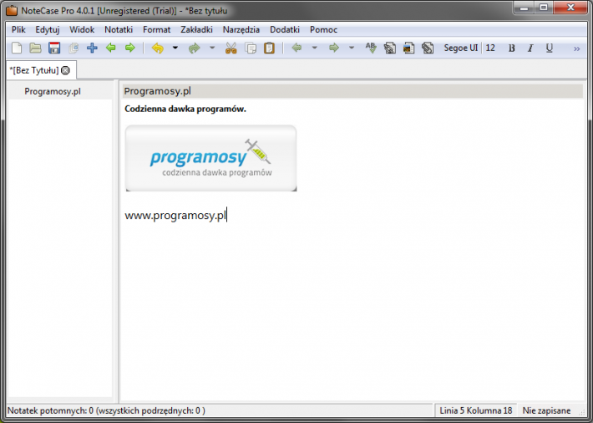Save the document with the floppy disk icon
This screenshot has width=593, height=423.
pyautogui.click(x=54, y=48)
